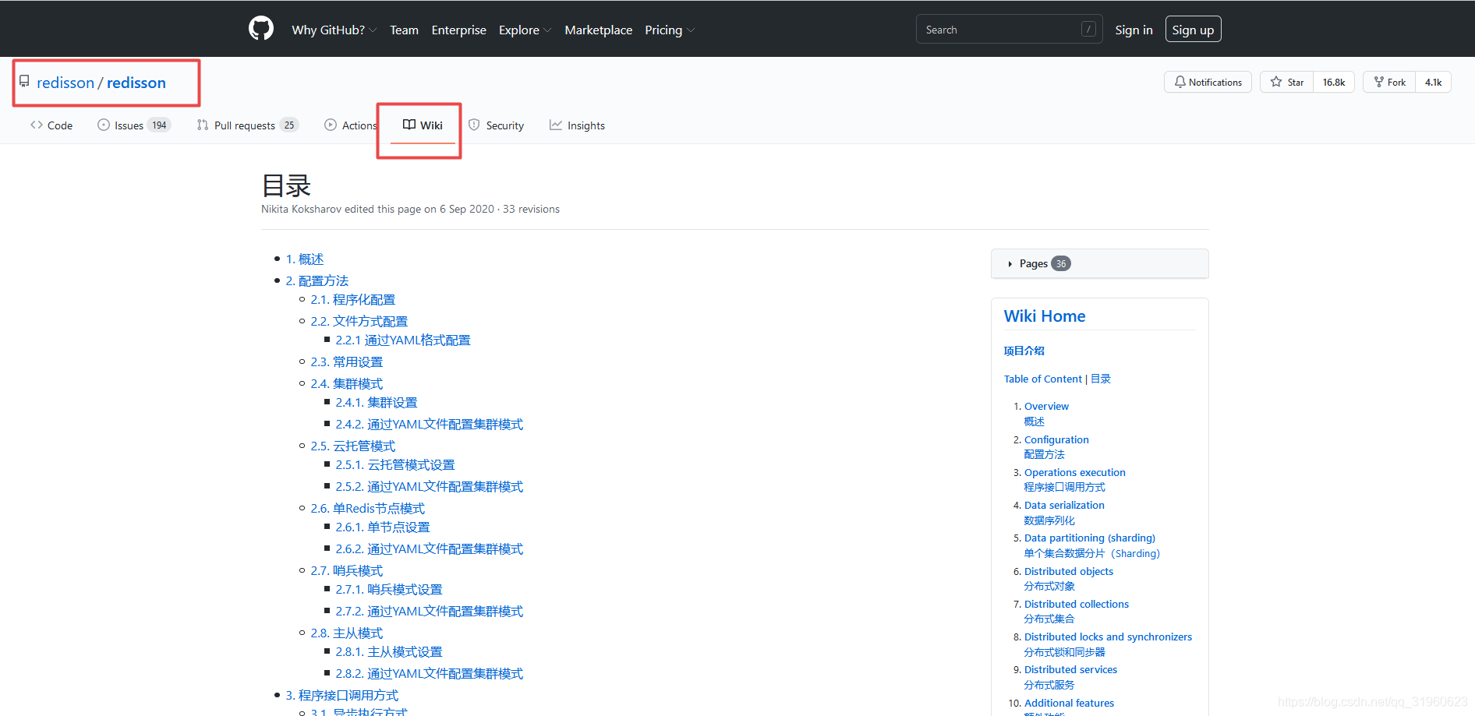Open the 2.1. 程序化配置 link
Image resolution: width=1475 pixels, height=716 pixels.
[353, 299]
